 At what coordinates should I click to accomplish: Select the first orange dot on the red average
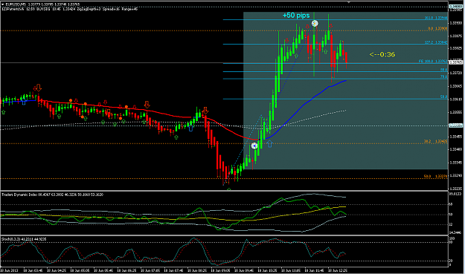(71, 100)
